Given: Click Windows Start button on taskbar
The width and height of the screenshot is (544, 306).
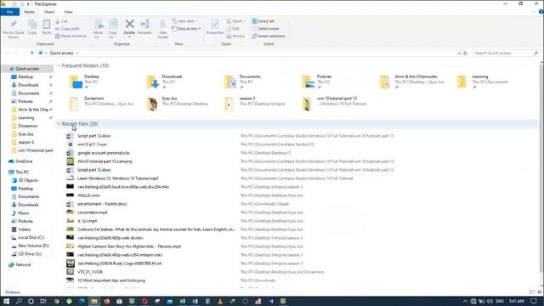Looking at the screenshot, I should pos(6,301).
